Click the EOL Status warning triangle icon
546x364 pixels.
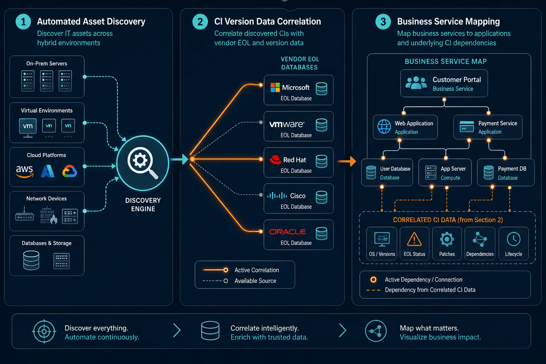click(414, 239)
